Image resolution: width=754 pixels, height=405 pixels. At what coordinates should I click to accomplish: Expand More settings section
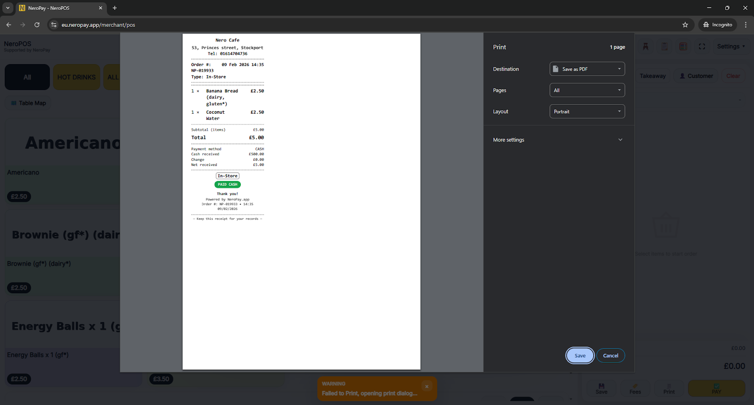(x=558, y=140)
